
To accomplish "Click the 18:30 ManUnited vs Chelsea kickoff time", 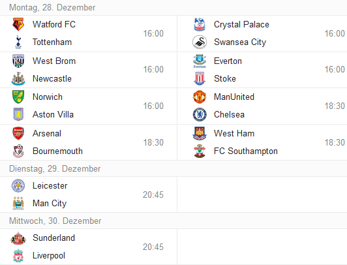I will (335, 106).
